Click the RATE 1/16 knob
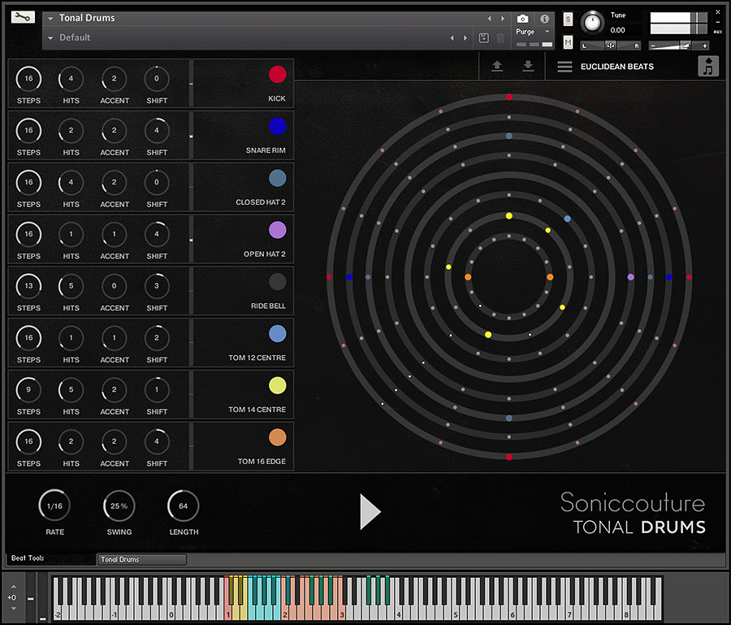This screenshot has width=731, height=625. [54, 506]
